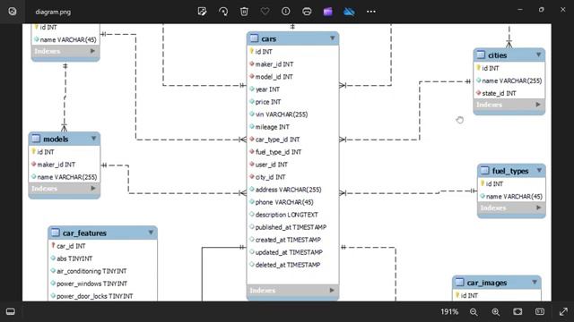The image size is (574, 322).
Task: Collapse the car_images table header arrow
Action: point(535,282)
